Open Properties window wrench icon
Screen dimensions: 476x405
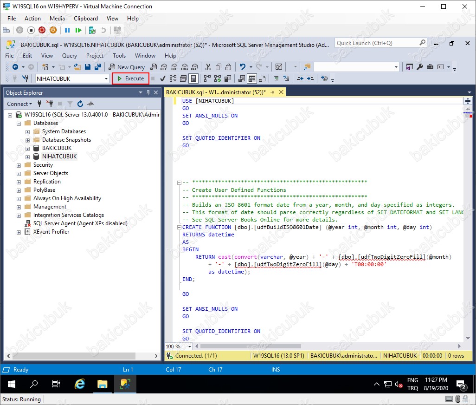click(x=420, y=67)
